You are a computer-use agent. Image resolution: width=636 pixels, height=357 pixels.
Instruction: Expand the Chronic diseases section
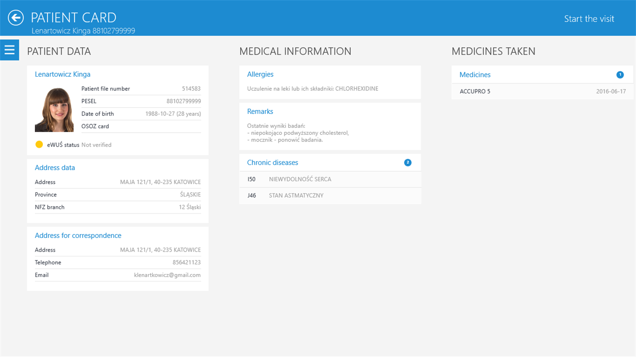click(x=330, y=163)
